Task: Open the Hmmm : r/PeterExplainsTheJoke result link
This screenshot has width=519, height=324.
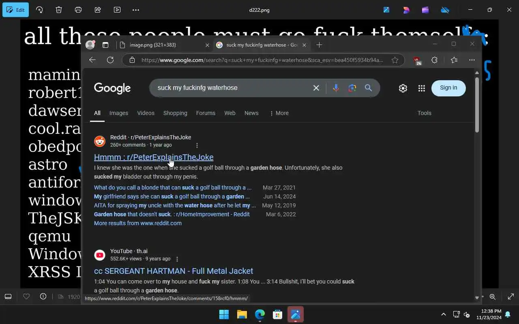Action: pyautogui.click(x=154, y=157)
